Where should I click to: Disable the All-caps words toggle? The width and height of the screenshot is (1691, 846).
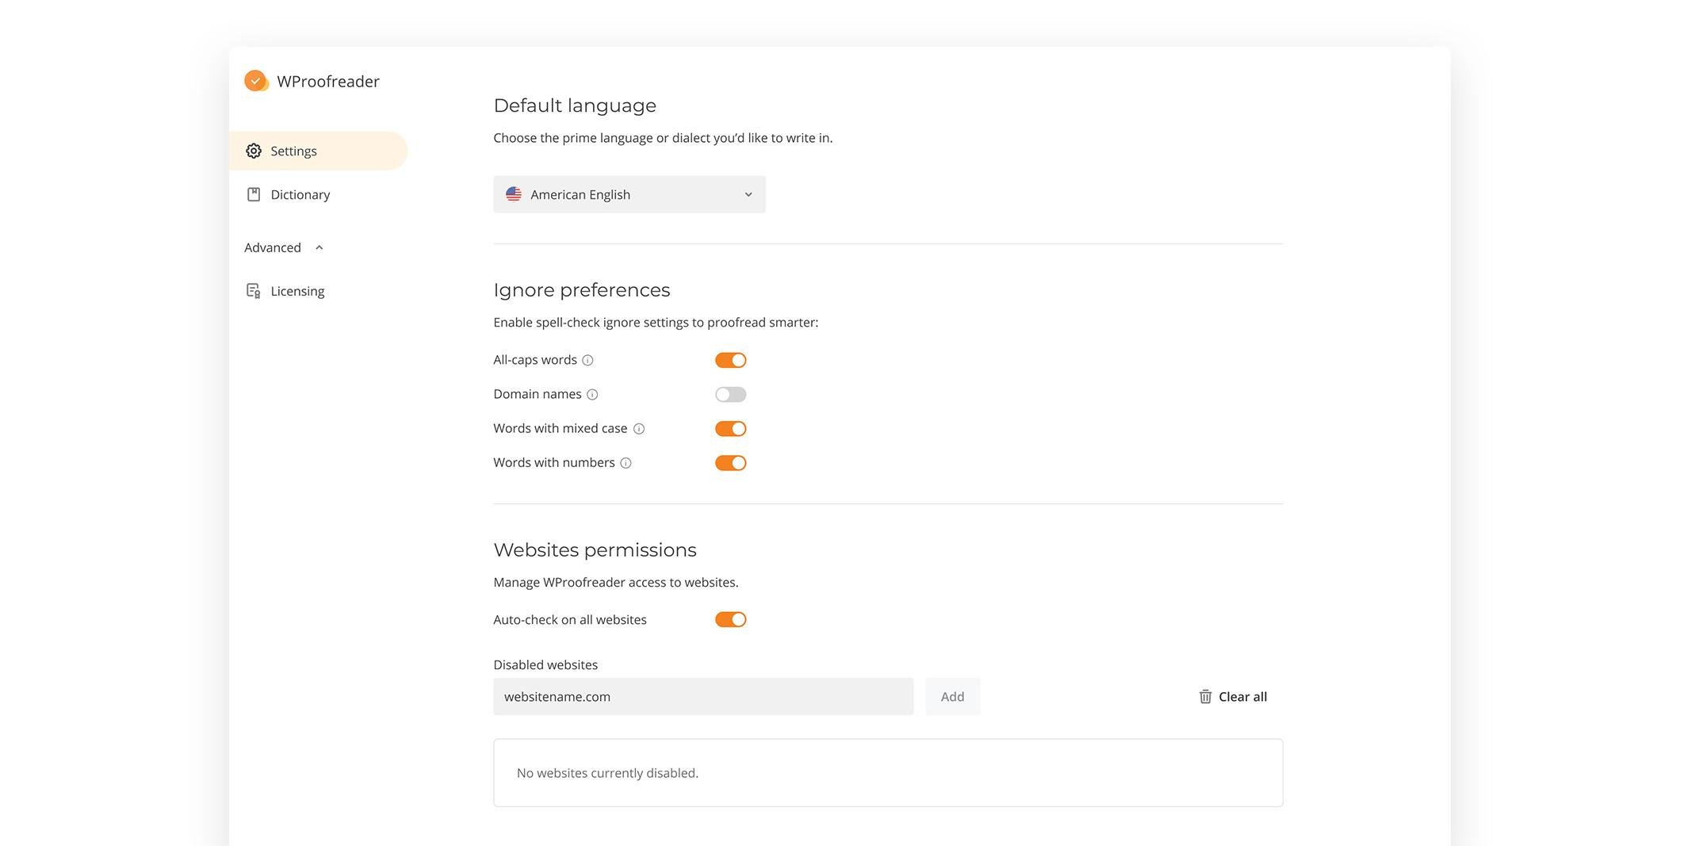coord(730,360)
